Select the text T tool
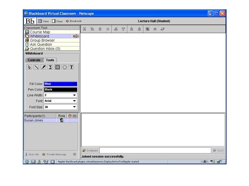The width and height of the screenshot is (249, 186). tap(72, 67)
